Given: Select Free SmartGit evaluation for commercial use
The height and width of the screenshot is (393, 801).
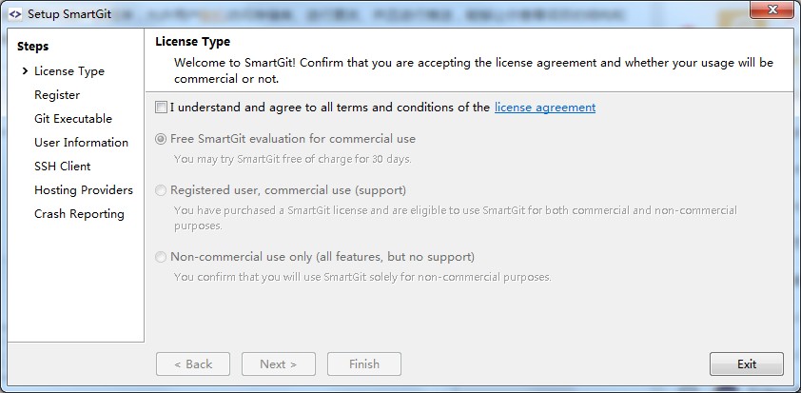Looking at the screenshot, I should (x=161, y=139).
